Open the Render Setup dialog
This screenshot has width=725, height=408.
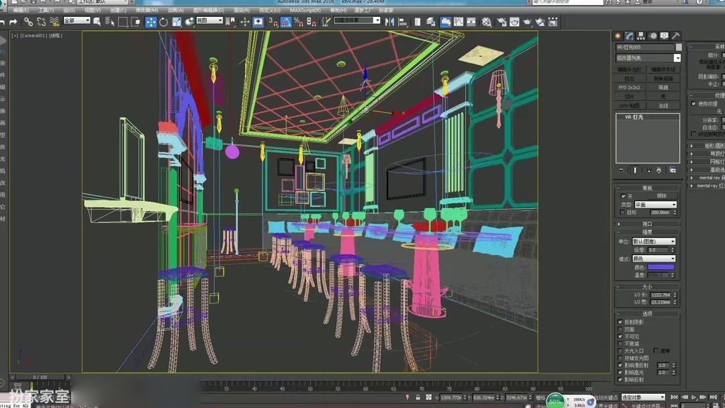(503, 22)
